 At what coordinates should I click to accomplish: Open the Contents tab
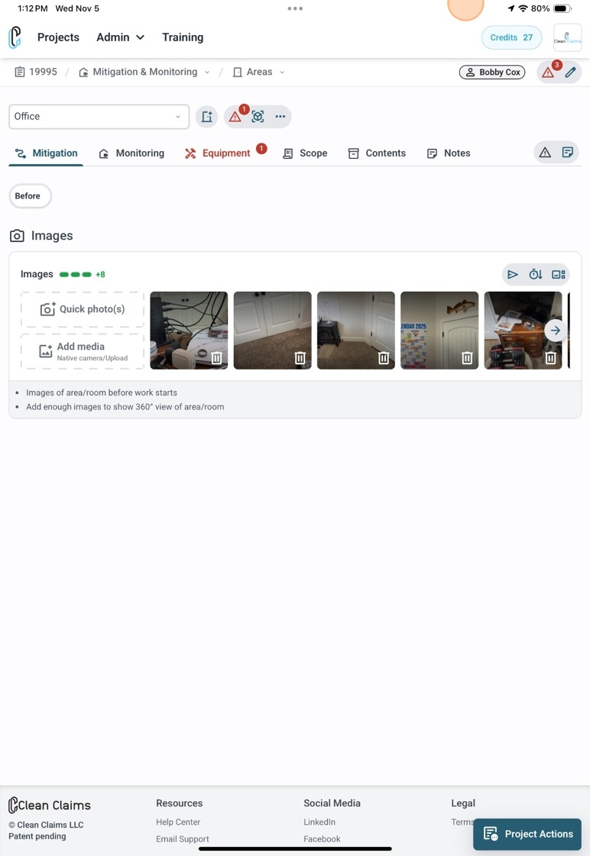click(377, 153)
